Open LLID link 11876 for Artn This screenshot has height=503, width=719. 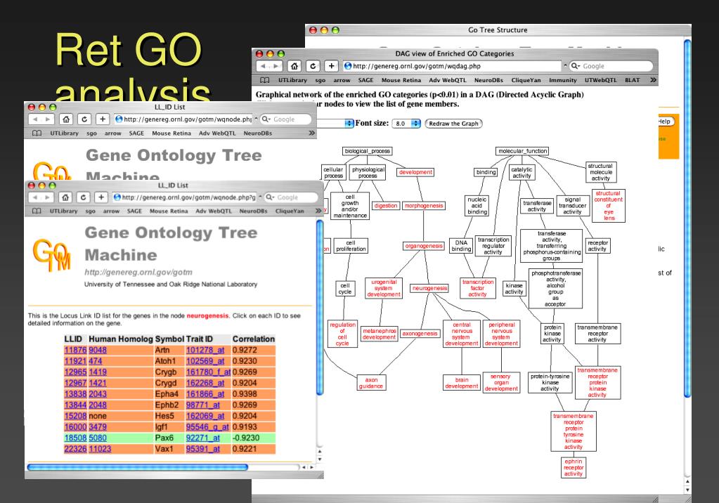tap(75, 351)
